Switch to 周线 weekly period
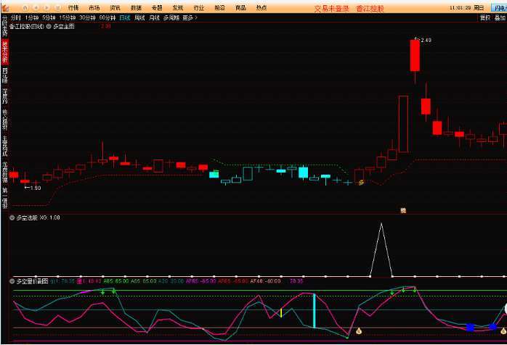Screen dimensions: 507x345 [x=139, y=17]
